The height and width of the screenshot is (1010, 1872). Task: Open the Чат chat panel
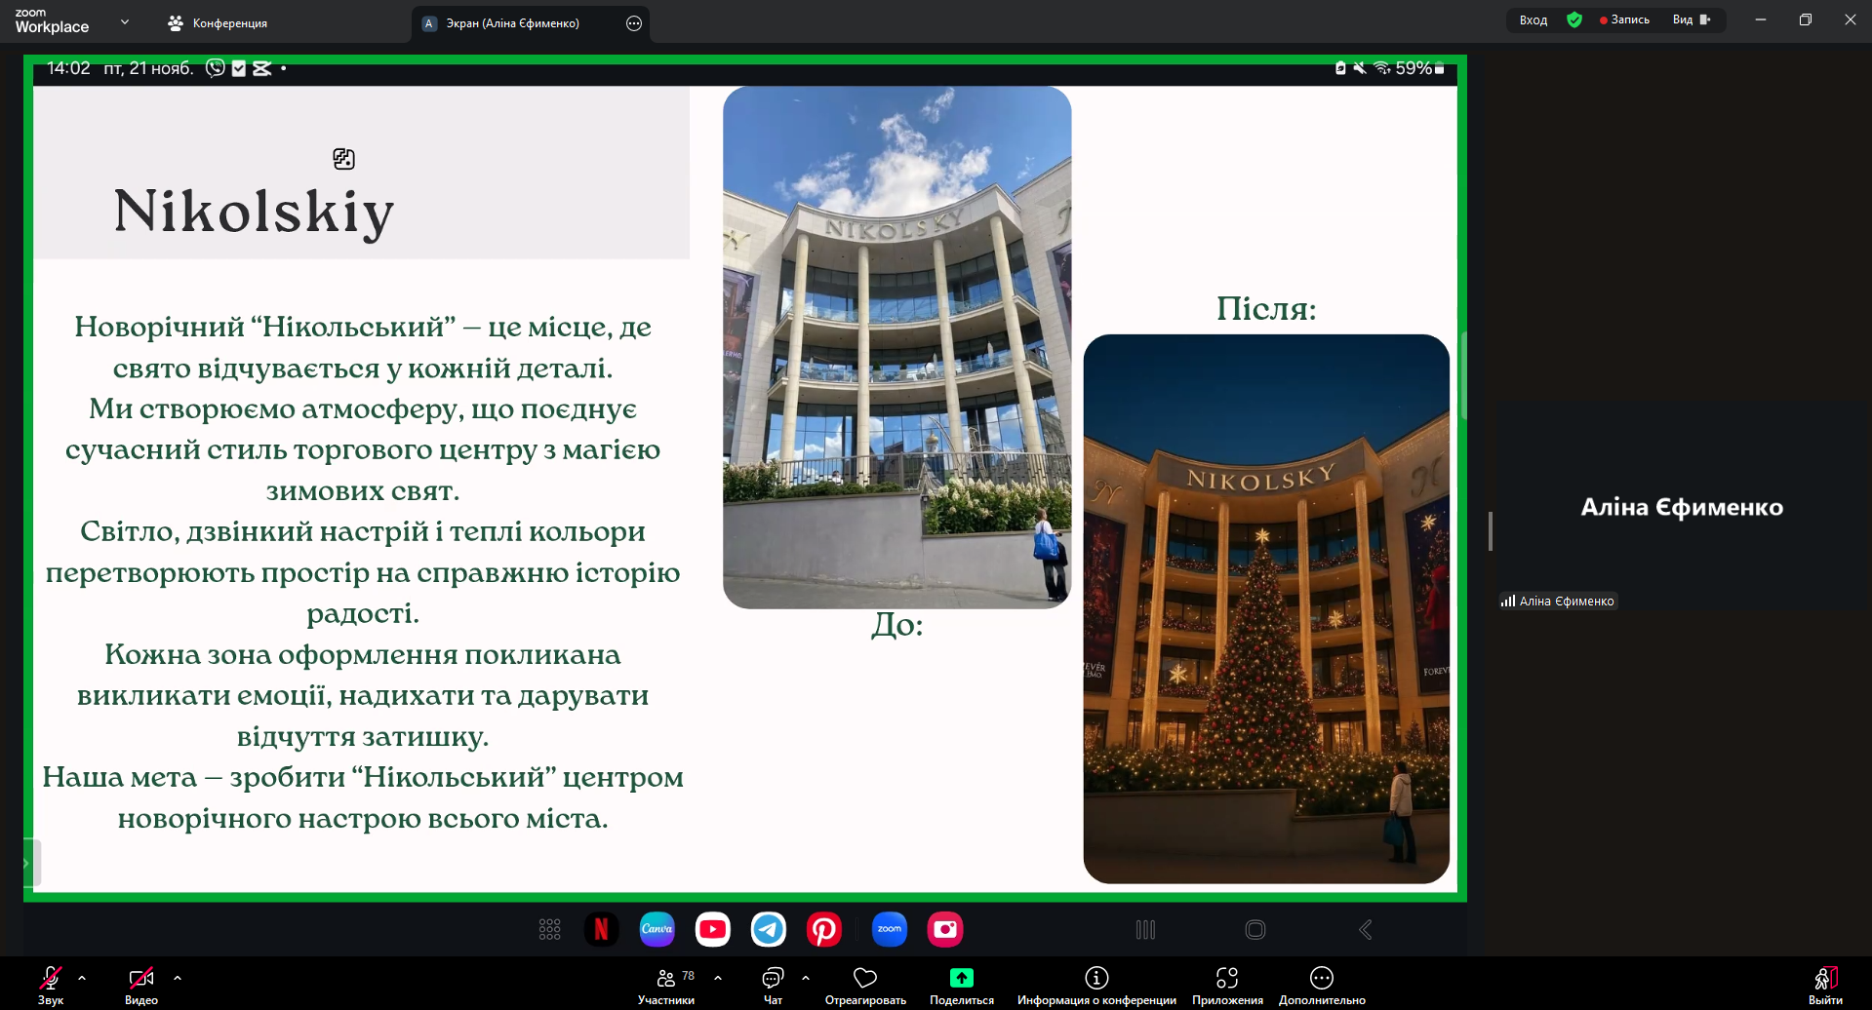[x=773, y=983]
